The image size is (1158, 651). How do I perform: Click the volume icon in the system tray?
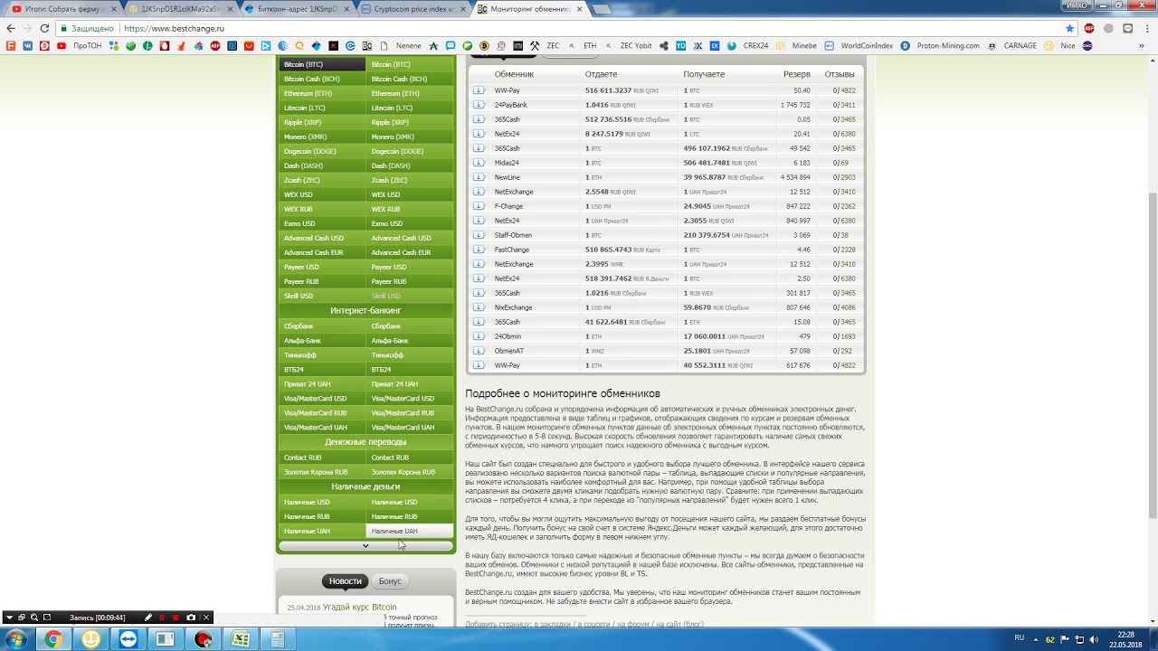[x=1094, y=639]
